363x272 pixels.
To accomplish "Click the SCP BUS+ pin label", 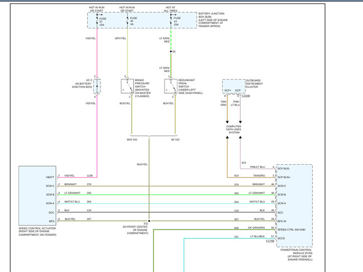I will [284, 177].
